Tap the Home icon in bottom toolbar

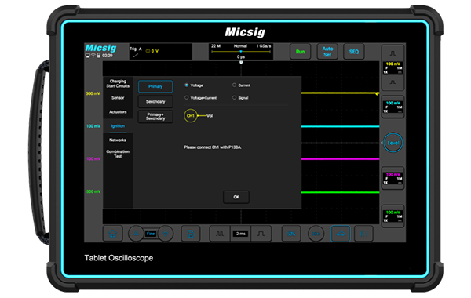112,234
